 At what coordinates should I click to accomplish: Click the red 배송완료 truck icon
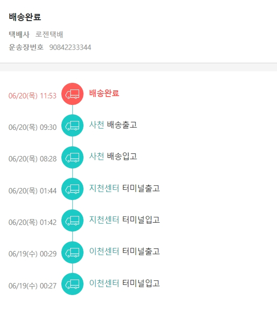point(72,94)
